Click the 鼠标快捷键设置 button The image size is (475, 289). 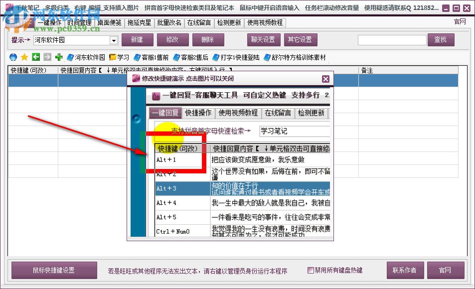pyautogui.click(x=53, y=270)
